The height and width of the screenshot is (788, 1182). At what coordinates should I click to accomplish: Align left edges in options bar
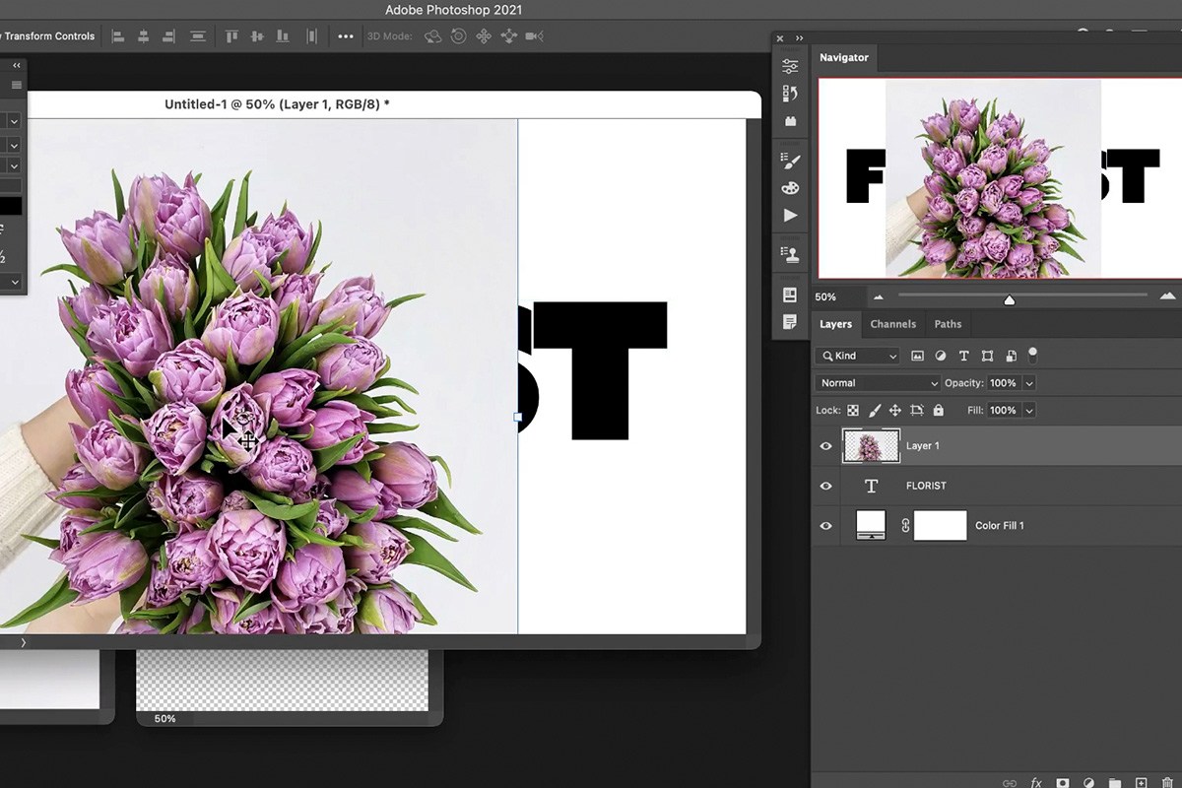[118, 36]
